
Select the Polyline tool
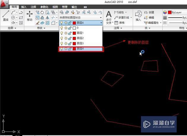point(21,12)
